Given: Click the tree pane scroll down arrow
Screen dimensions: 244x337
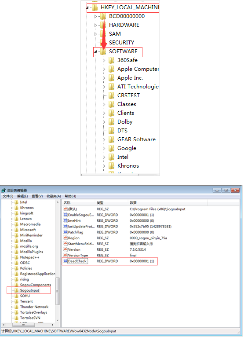Looking at the screenshot, I should (58, 320).
